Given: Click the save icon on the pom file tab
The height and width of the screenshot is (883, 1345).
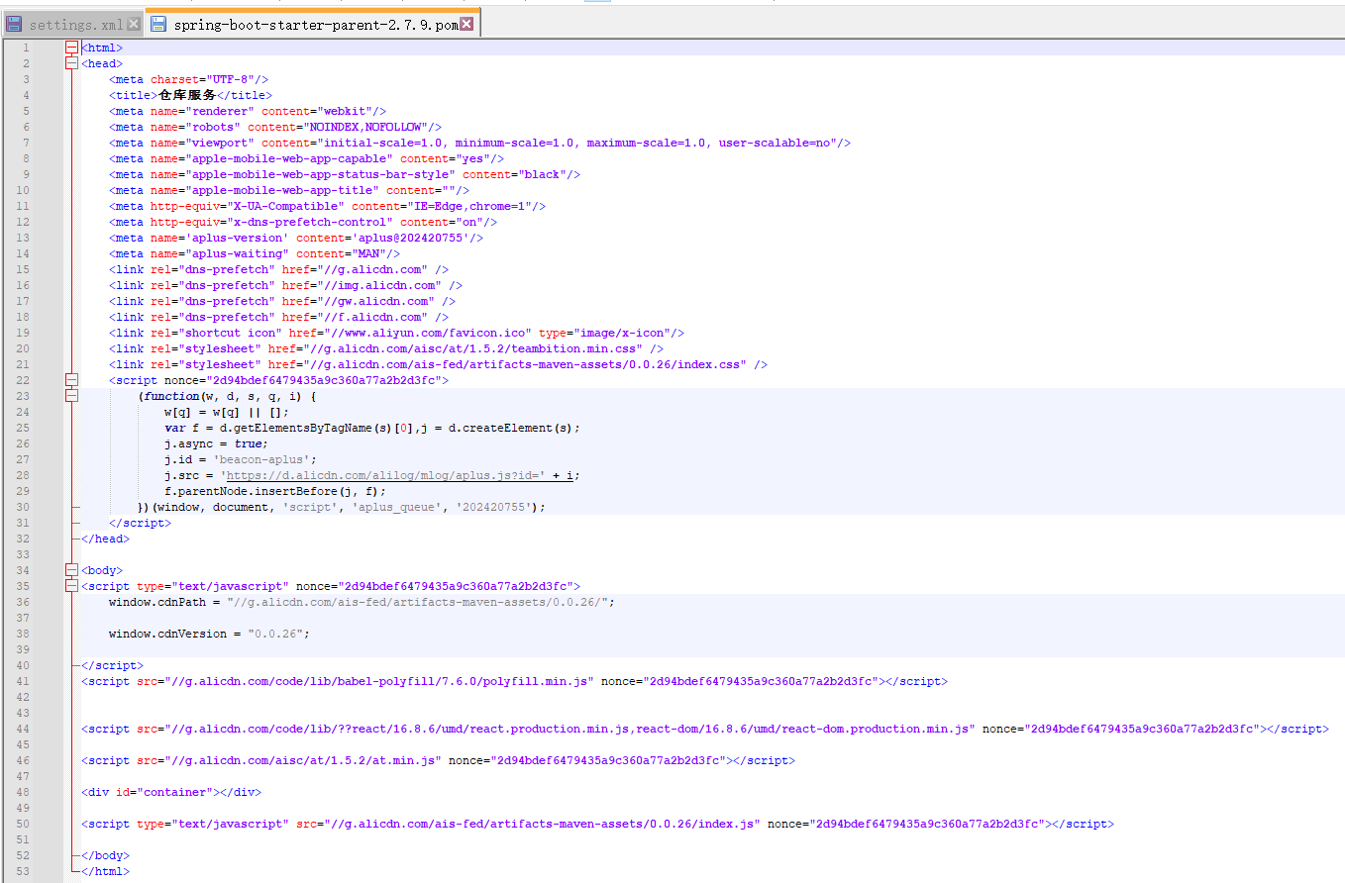Looking at the screenshot, I should click(158, 24).
